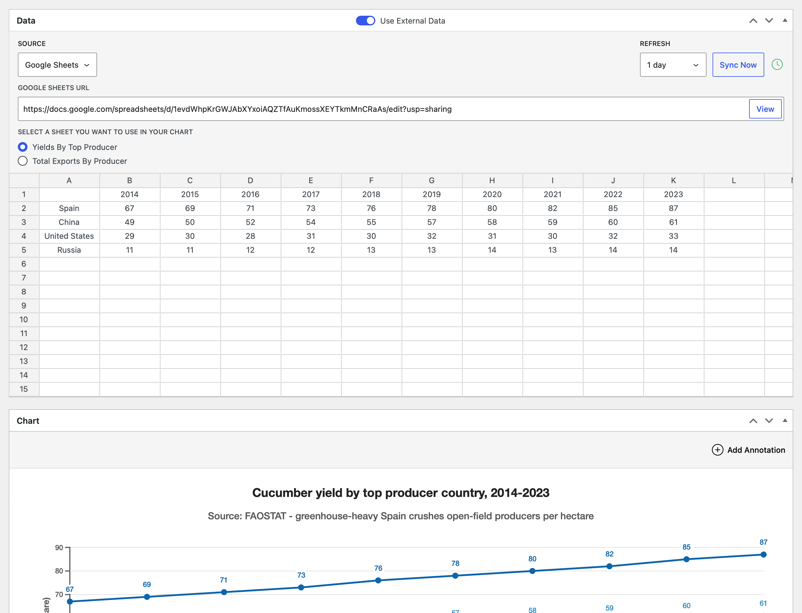Image resolution: width=802 pixels, height=613 pixels.
Task: Click the Spain data point labeled 85
Action: pyautogui.click(x=686, y=559)
